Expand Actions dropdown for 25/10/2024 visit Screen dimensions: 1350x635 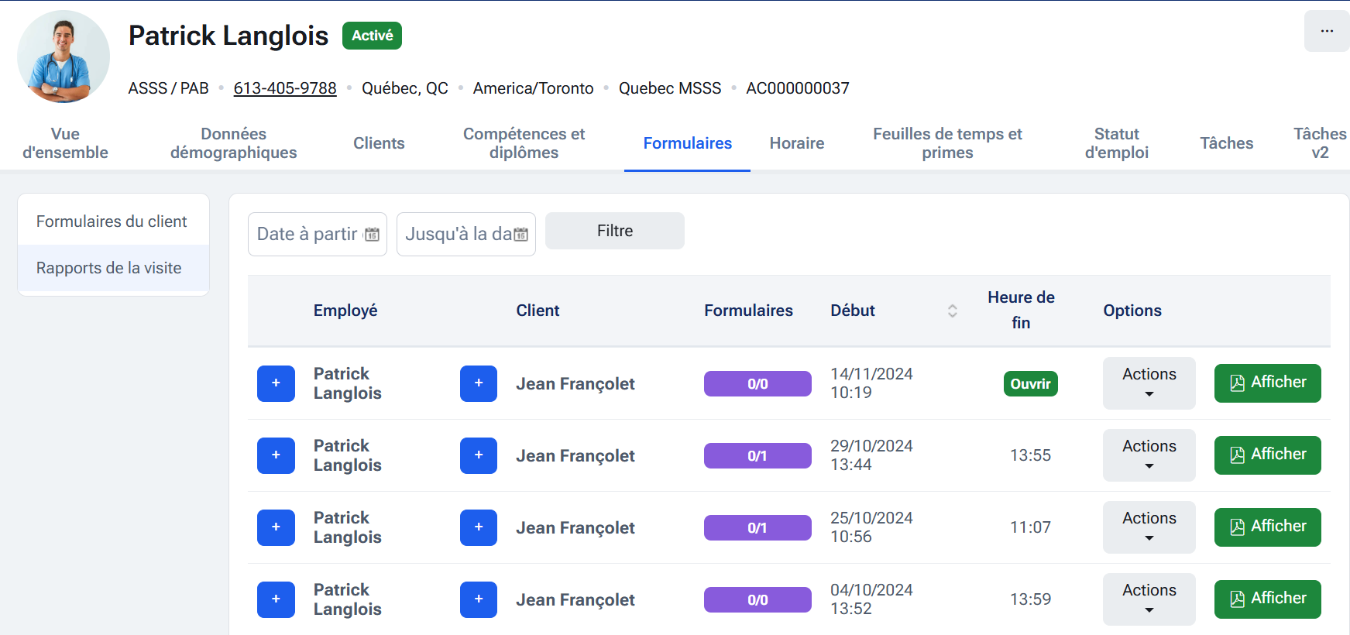[1149, 527]
